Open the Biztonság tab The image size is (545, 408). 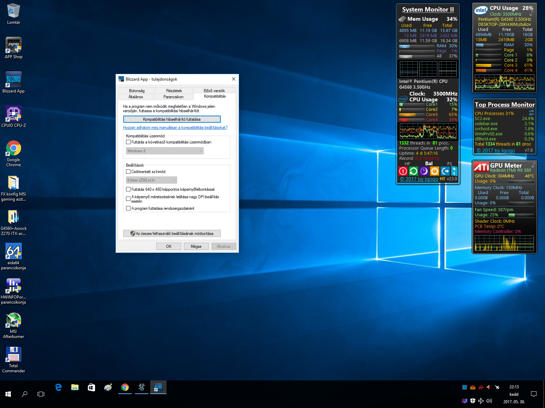(x=137, y=91)
